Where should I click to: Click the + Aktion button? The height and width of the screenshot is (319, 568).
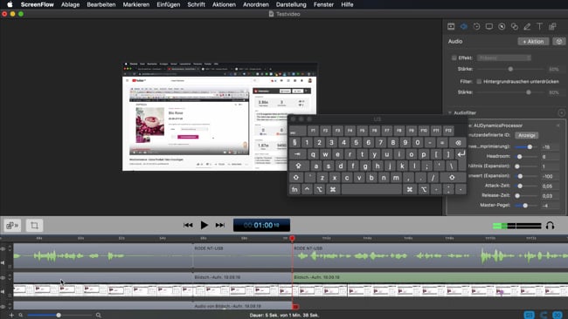click(533, 42)
